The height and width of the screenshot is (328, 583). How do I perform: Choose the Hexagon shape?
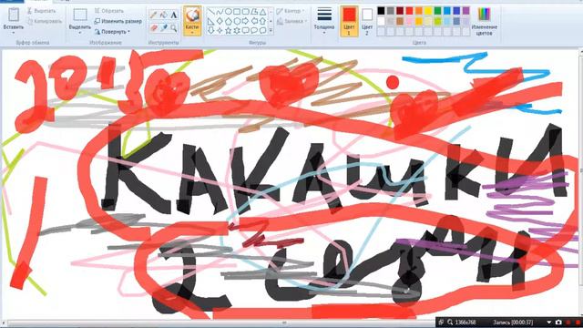237,21
